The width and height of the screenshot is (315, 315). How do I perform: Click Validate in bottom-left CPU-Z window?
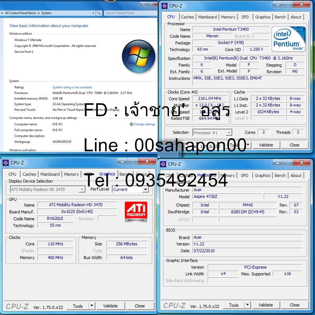pos(110,306)
